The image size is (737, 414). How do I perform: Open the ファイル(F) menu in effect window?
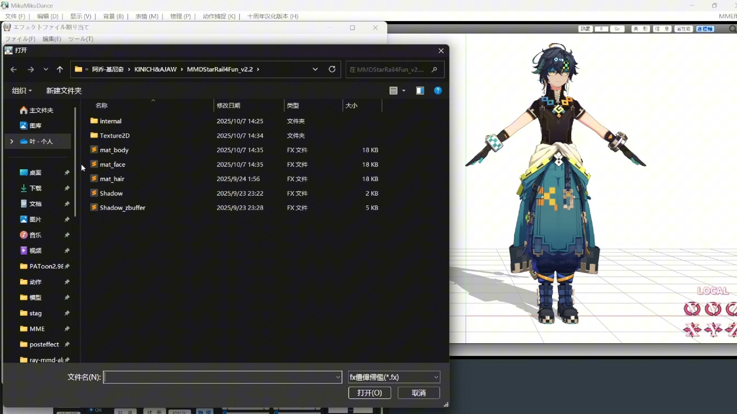pyautogui.click(x=20, y=39)
